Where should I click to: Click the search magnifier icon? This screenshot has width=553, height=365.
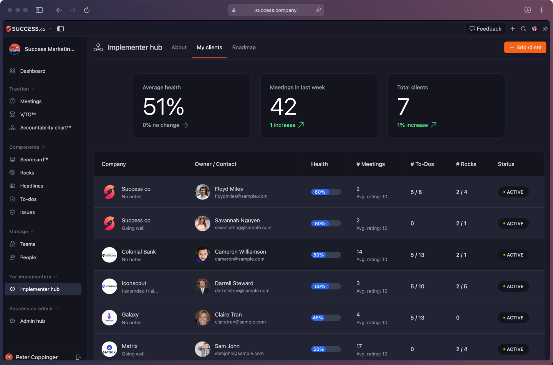[x=523, y=29]
